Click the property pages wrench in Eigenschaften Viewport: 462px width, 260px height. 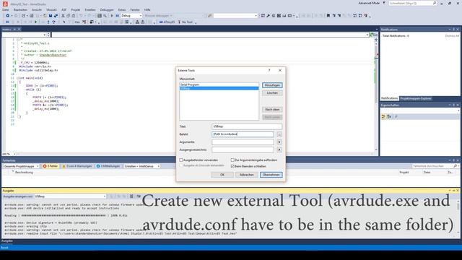tap(396, 117)
